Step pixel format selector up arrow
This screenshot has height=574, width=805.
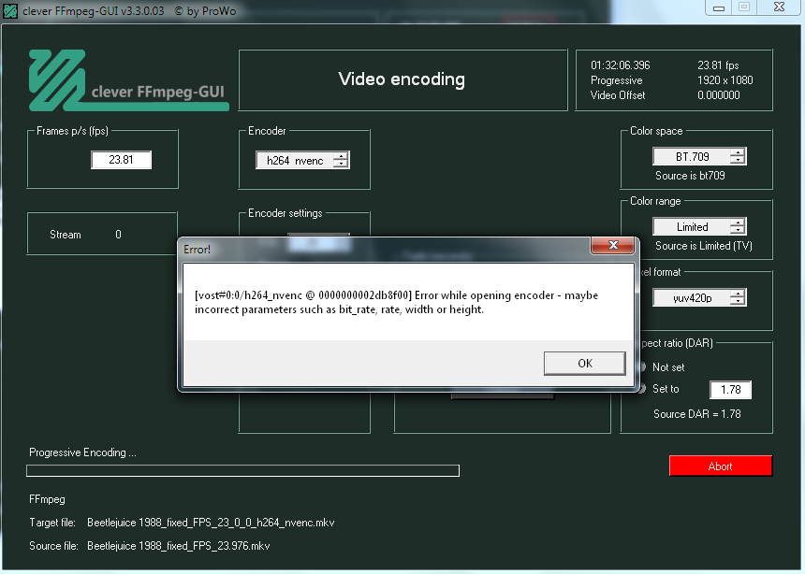point(738,294)
